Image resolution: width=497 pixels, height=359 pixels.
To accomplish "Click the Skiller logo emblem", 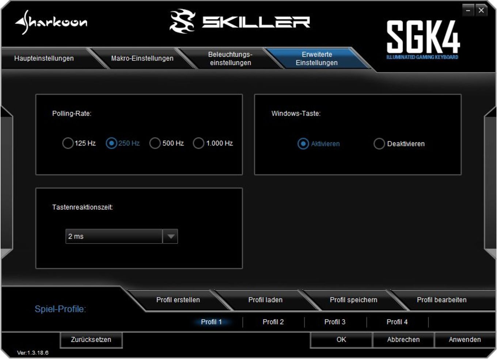I will coord(182,21).
